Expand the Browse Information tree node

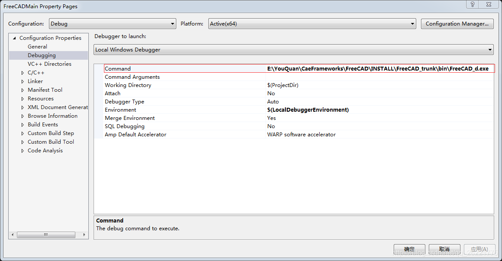(23, 116)
